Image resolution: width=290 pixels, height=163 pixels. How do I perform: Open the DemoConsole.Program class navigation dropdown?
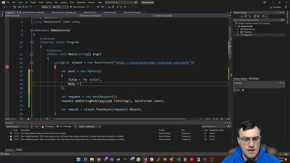tap(117, 16)
